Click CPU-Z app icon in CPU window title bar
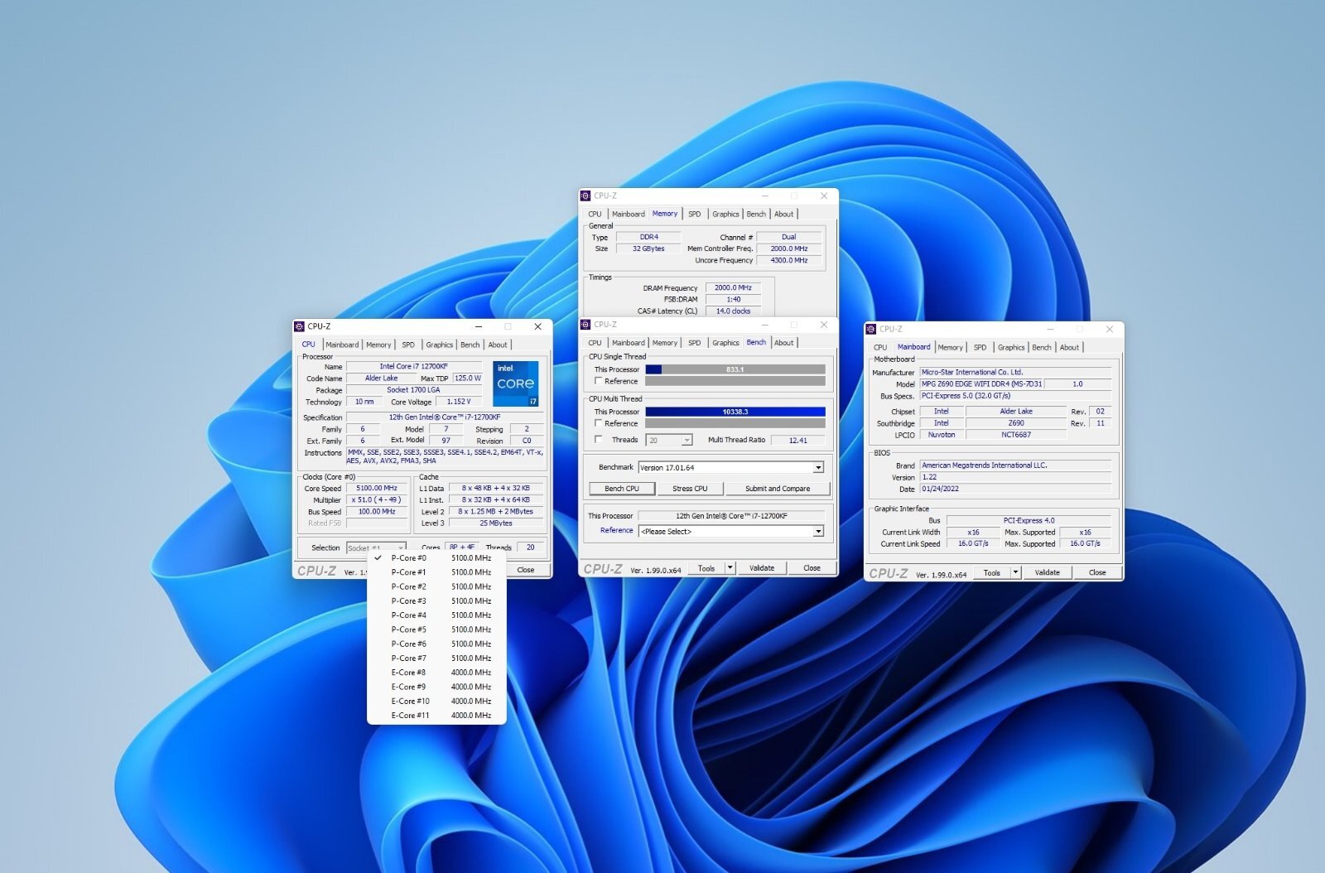Screen dimensions: 1325x873 (x=300, y=327)
